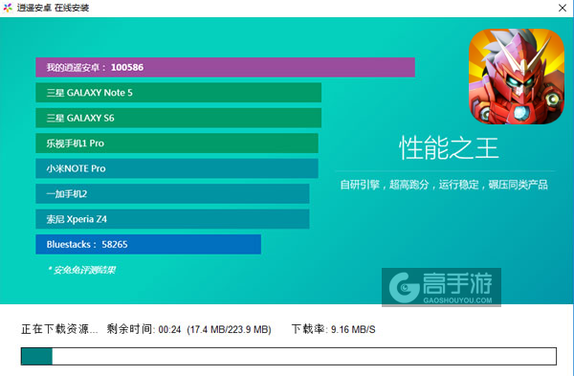Click the 剩余时间 00:24 readout
This screenshot has width=574, height=376.
[143, 329]
